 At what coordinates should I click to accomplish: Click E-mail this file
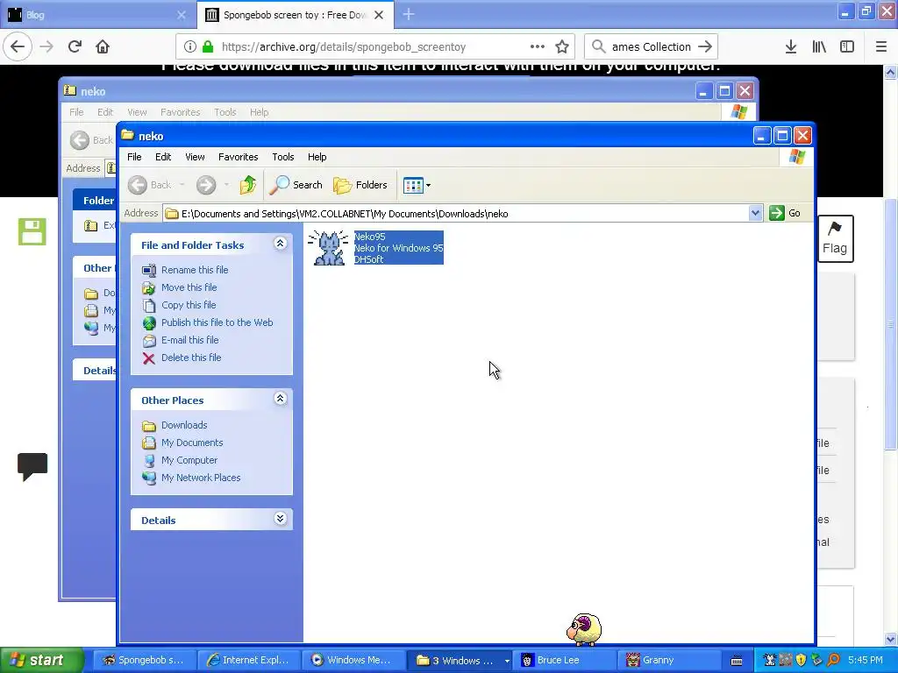click(x=190, y=340)
